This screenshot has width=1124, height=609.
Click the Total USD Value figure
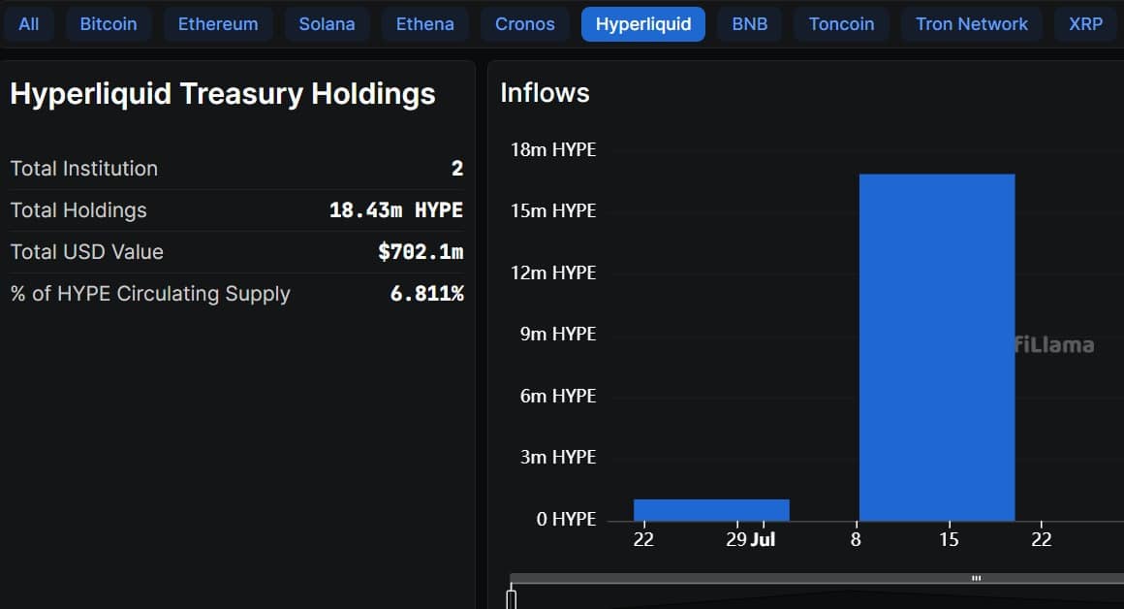421,252
